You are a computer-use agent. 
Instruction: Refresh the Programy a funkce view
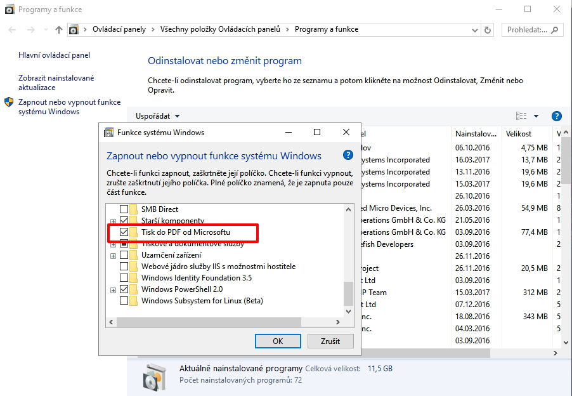pos(488,30)
